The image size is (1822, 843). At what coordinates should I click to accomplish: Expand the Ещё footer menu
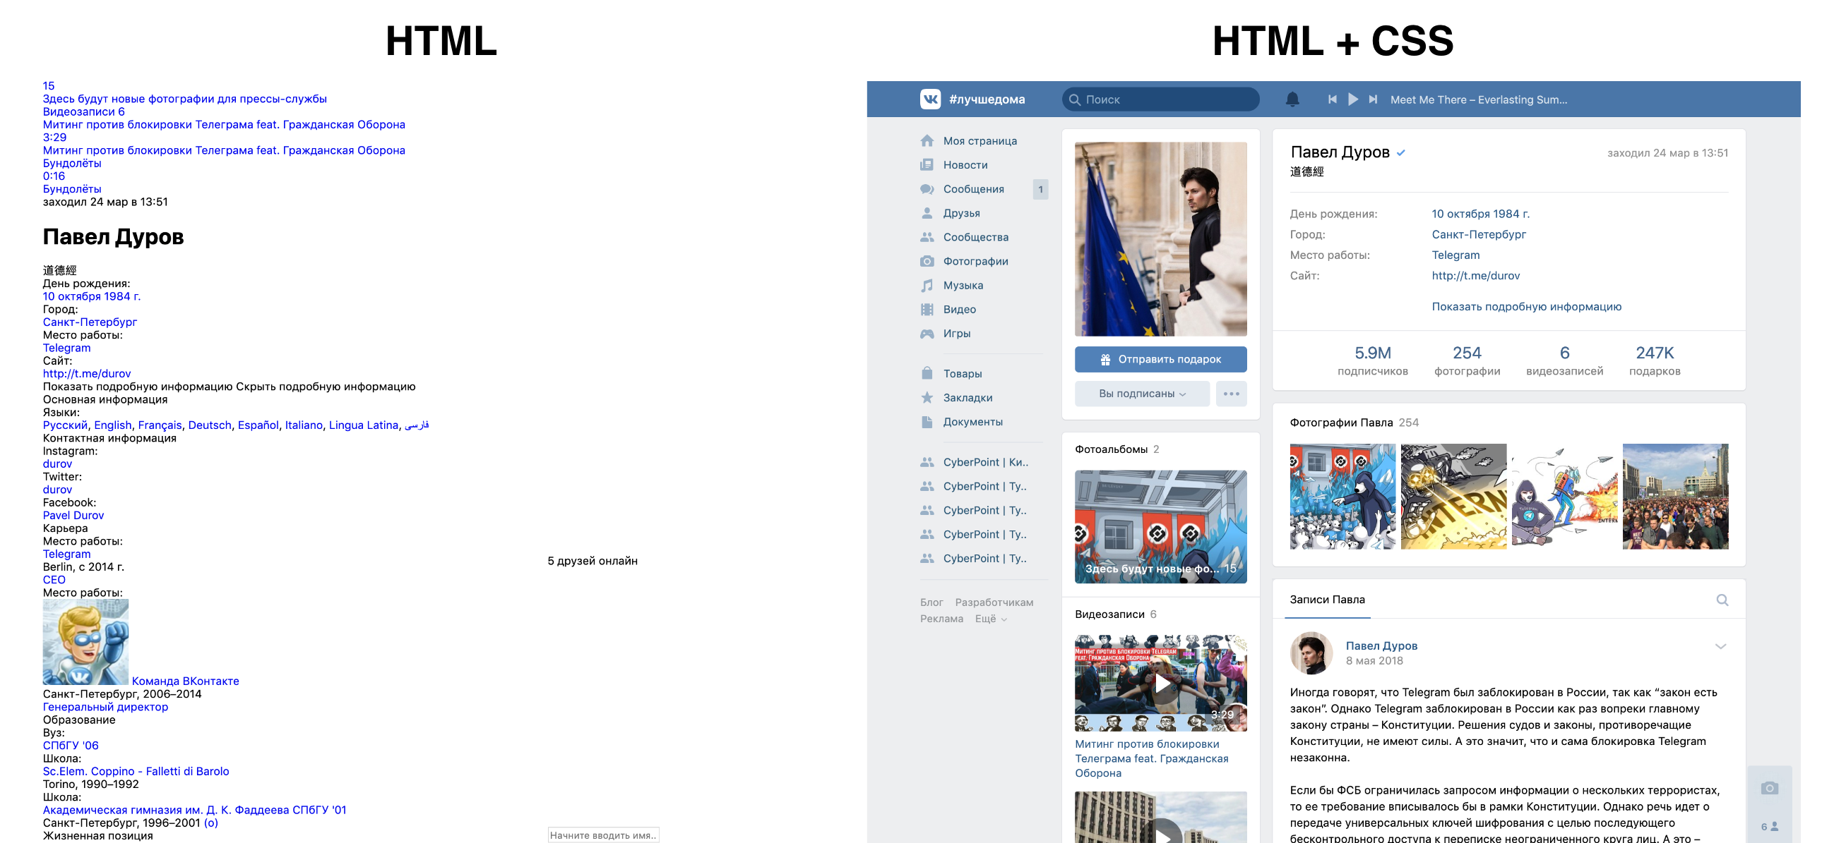(991, 618)
